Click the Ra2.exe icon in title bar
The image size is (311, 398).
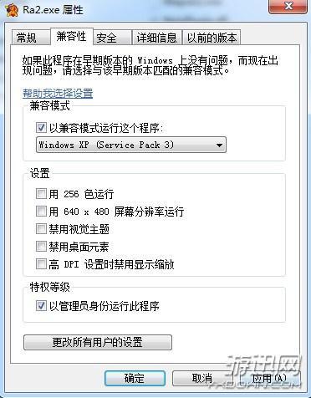pos(12,9)
